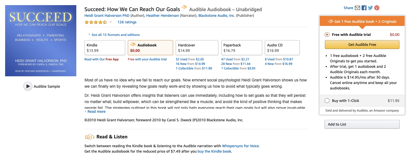Select Free with Audible trial option

(327, 35)
